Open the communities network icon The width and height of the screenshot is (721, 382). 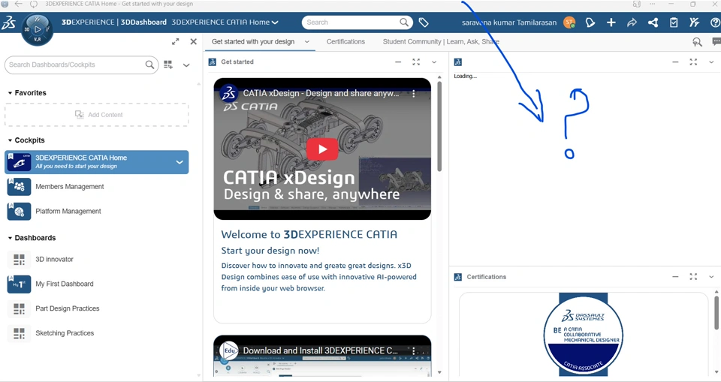(653, 23)
